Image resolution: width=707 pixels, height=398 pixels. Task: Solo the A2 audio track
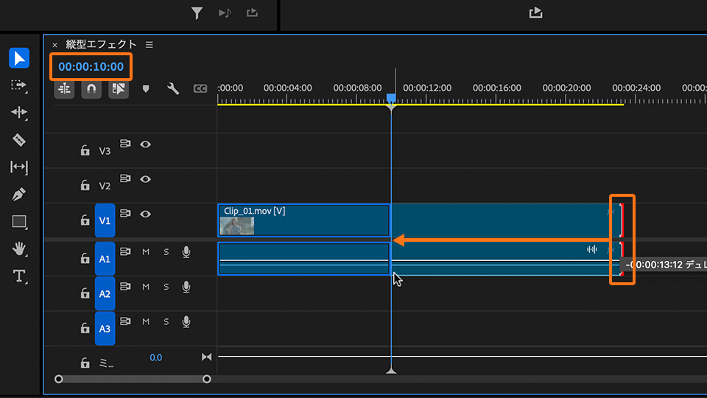pyautogui.click(x=166, y=287)
